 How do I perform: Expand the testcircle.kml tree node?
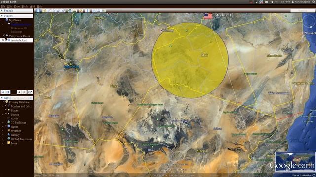(x=3, y=40)
